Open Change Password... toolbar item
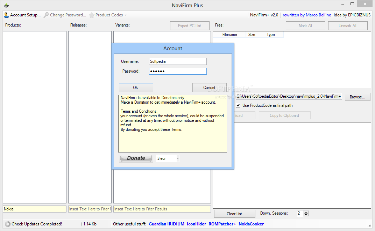The height and width of the screenshot is (231, 375). point(65,15)
